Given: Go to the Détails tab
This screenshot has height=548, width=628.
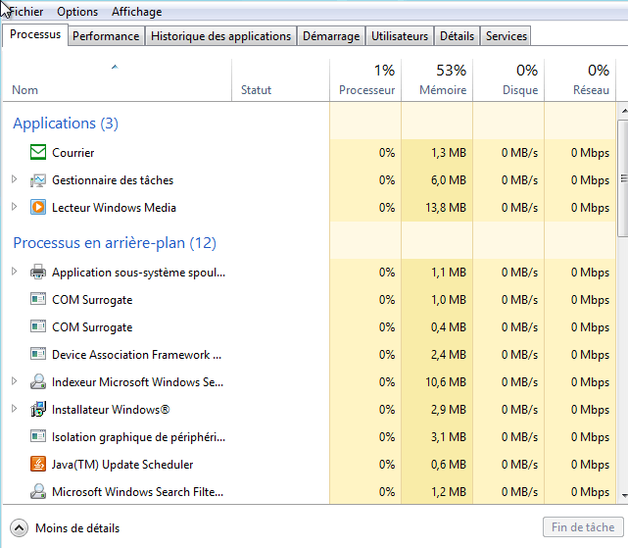Looking at the screenshot, I should pos(457,36).
